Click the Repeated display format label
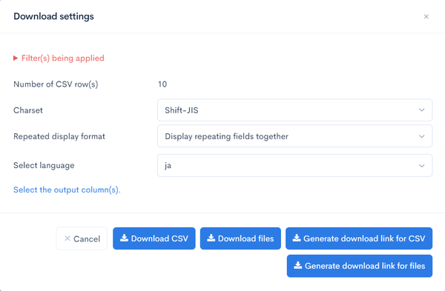The width and height of the screenshot is (445, 291). [59, 136]
